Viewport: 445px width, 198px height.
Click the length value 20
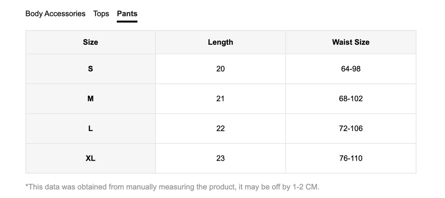220,69
